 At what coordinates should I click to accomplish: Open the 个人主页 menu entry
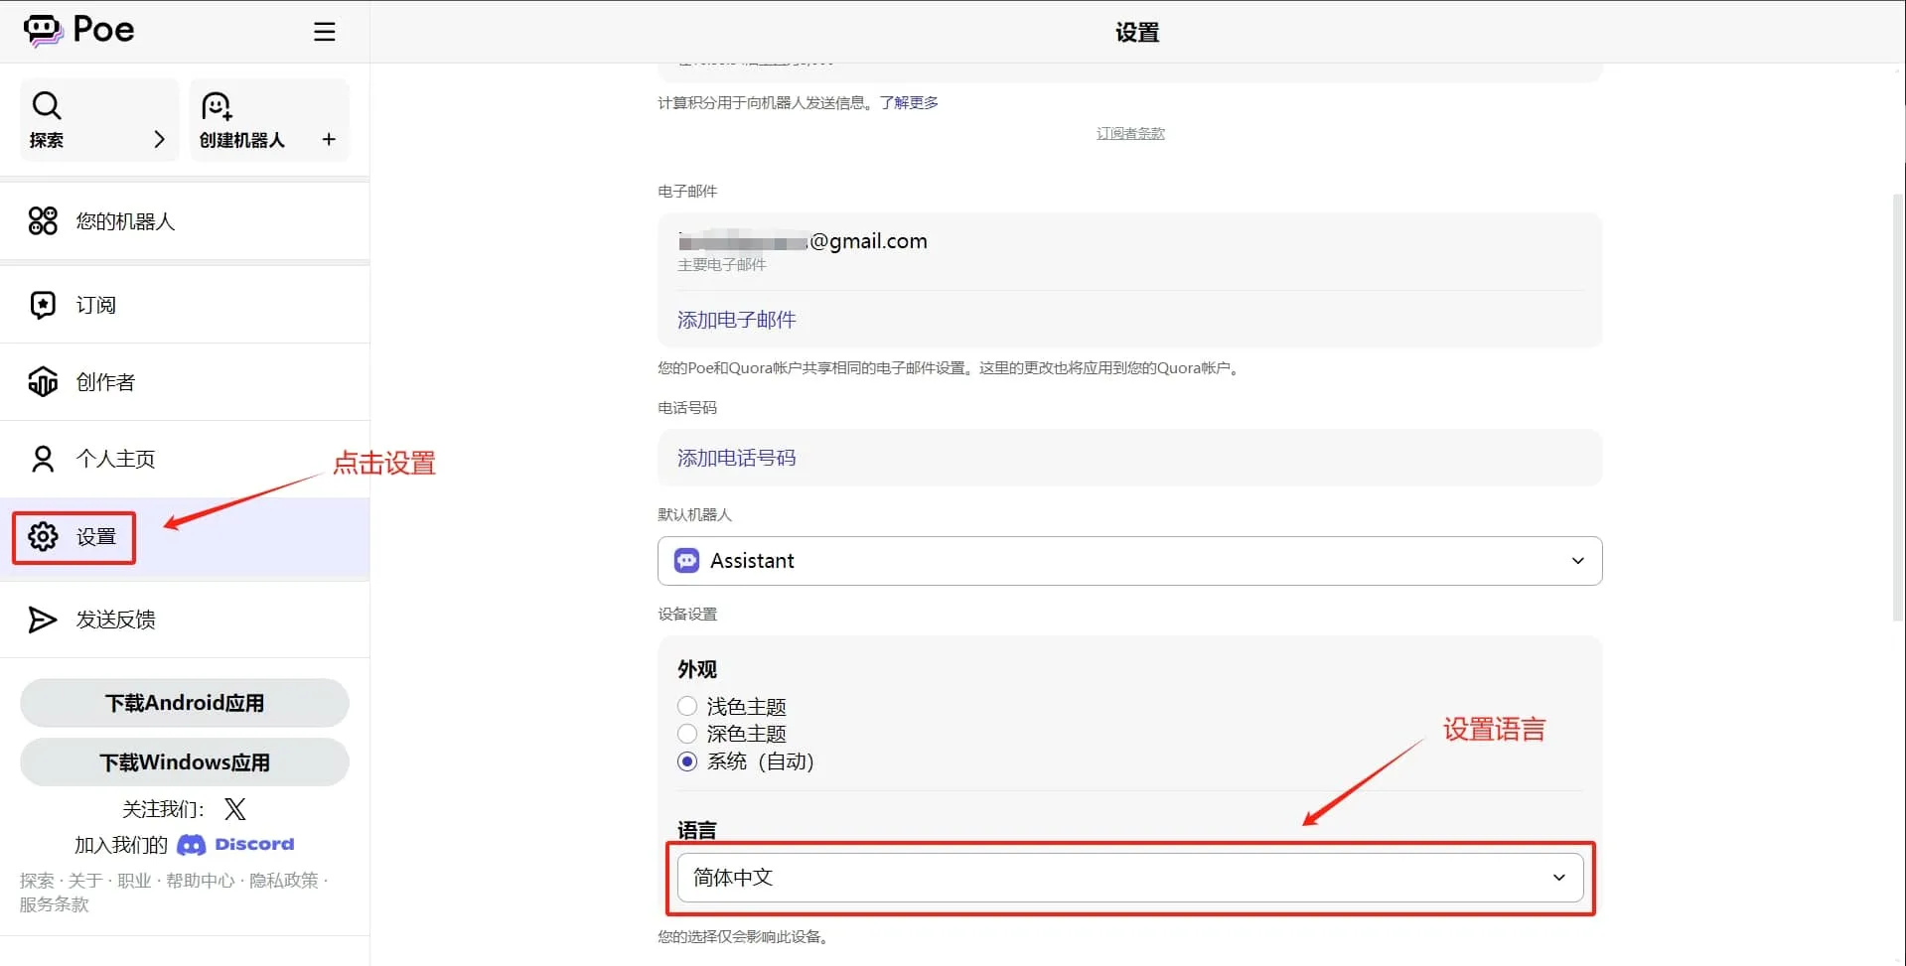point(185,459)
